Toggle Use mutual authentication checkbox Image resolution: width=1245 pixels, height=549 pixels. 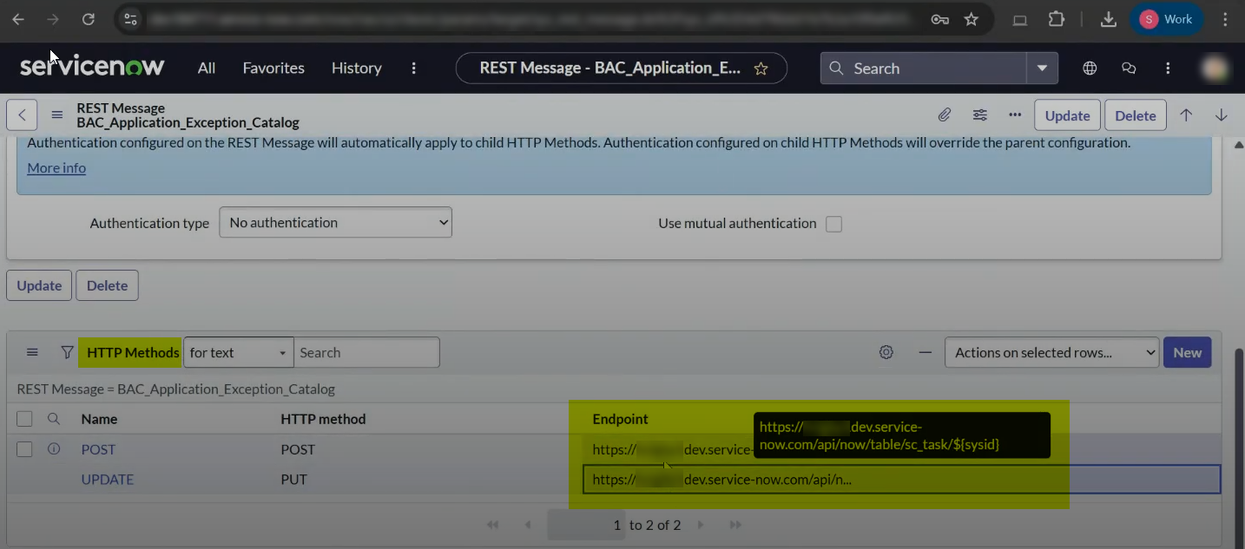[x=833, y=224]
